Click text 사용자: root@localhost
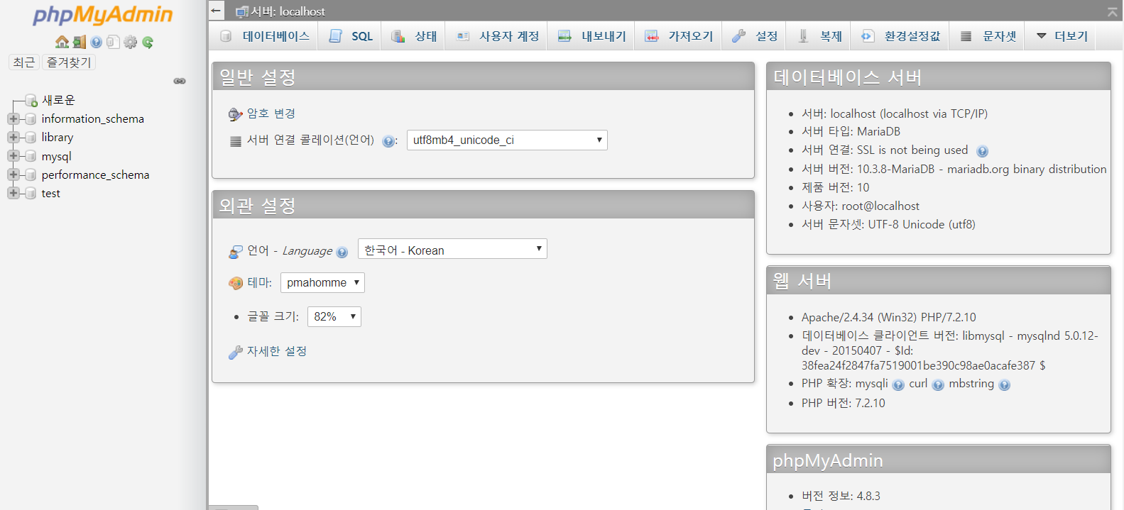The width and height of the screenshot is (1124, 510). [x=861, y=206]
